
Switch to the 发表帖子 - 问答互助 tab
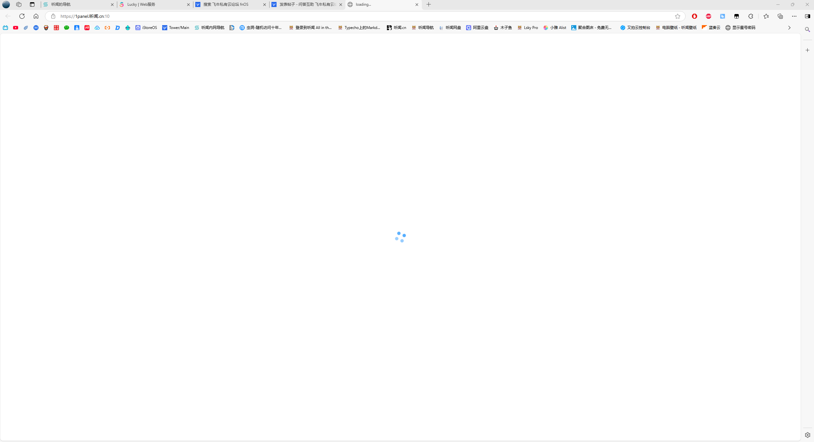307,4
